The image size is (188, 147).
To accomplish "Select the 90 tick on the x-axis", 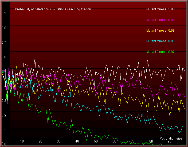I will [x=170, y=141].
